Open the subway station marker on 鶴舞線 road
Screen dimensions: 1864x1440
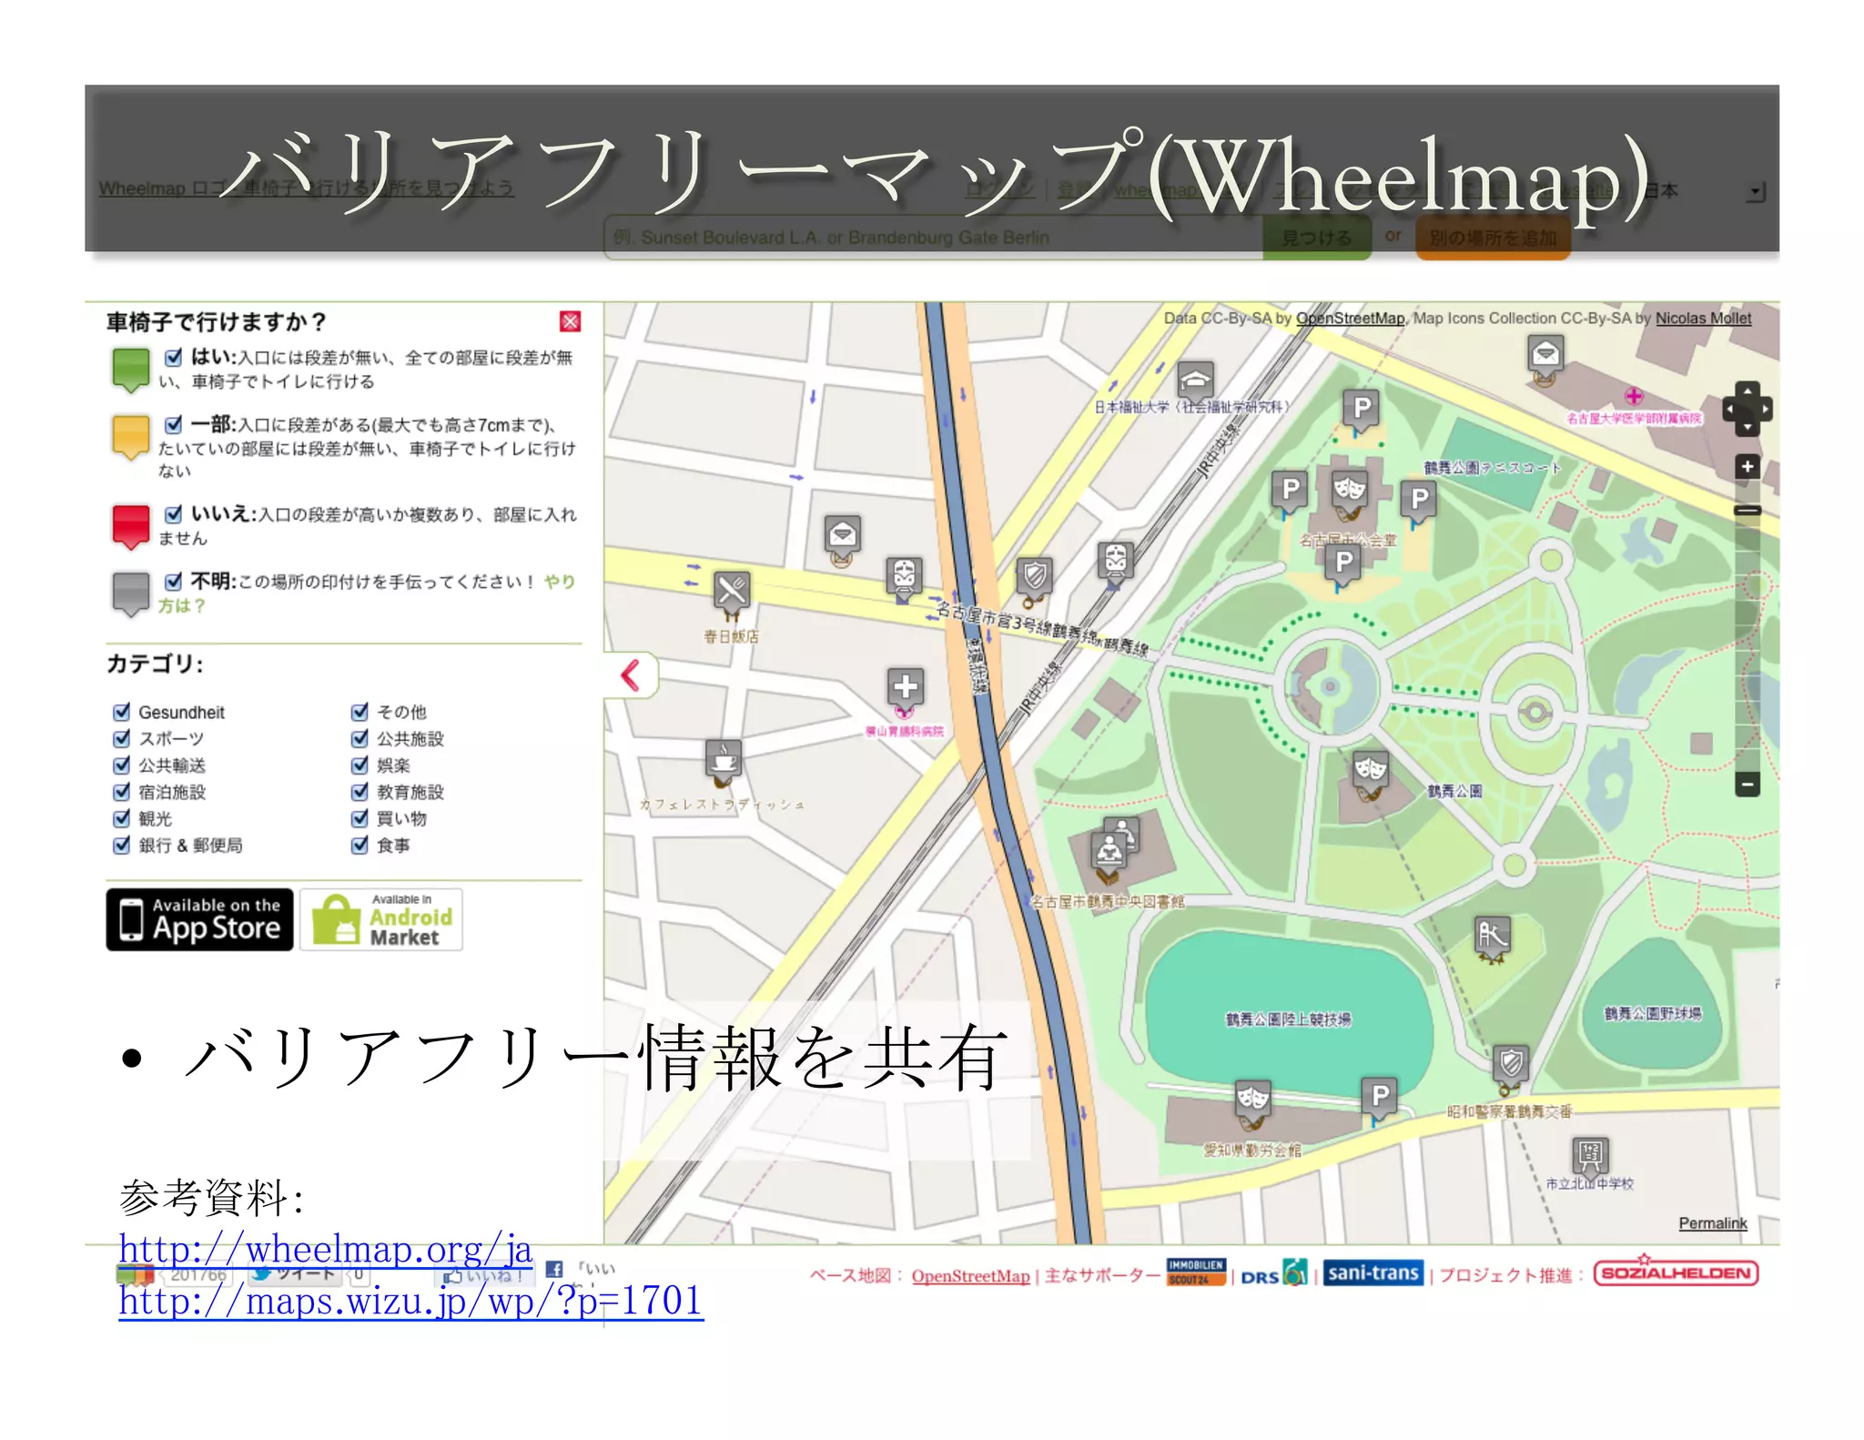coord(904,577)
